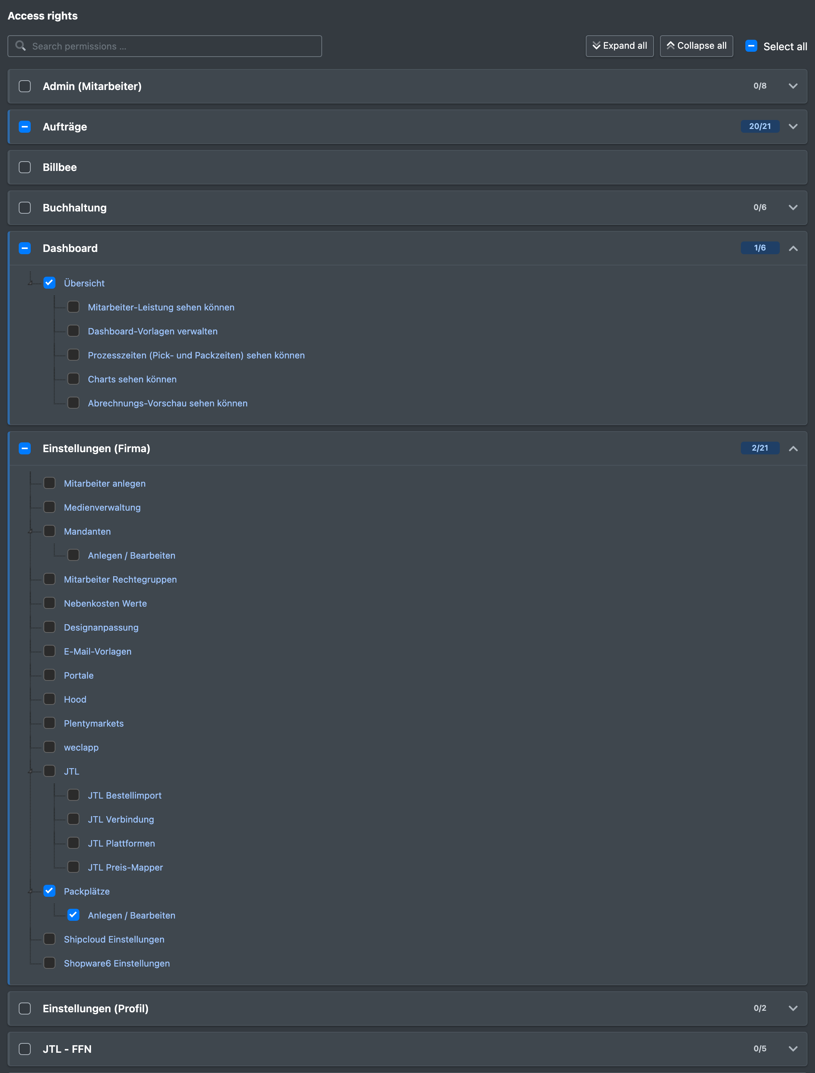815x1073 pixels.
Task: Enable Mitarbeiter Rechtegruppen permission
Action: click(49, 579)
